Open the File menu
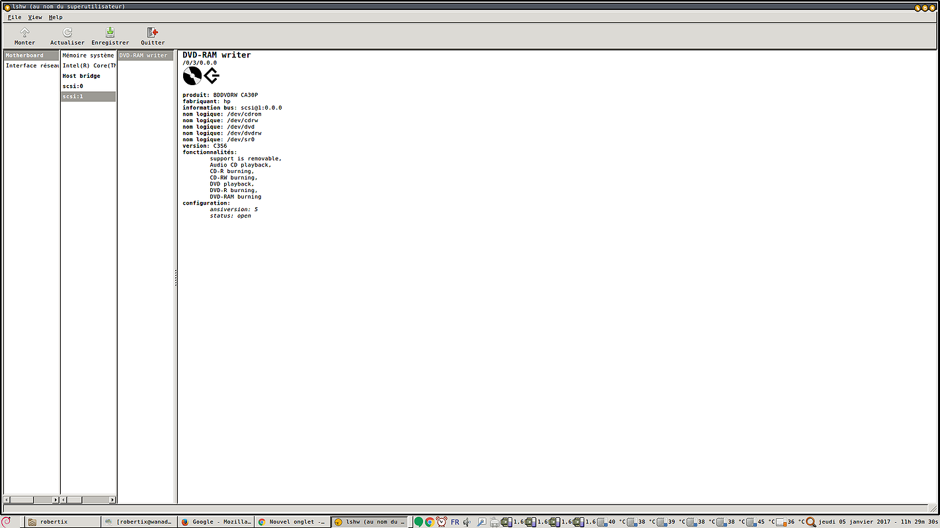The image size is (940, 528). [x=15, y=17]
